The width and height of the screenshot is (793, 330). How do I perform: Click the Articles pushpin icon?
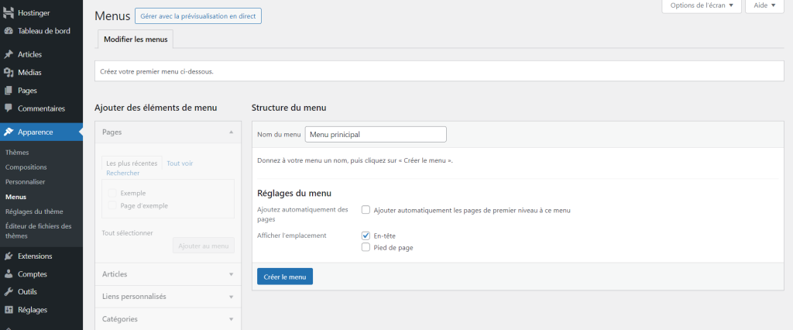(9, 54)
